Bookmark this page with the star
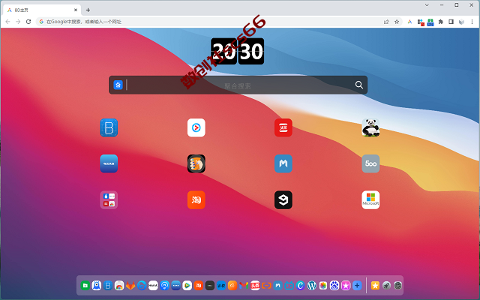Screen dimensions: 480x300 pyautogui.click(x=397, y=22)
